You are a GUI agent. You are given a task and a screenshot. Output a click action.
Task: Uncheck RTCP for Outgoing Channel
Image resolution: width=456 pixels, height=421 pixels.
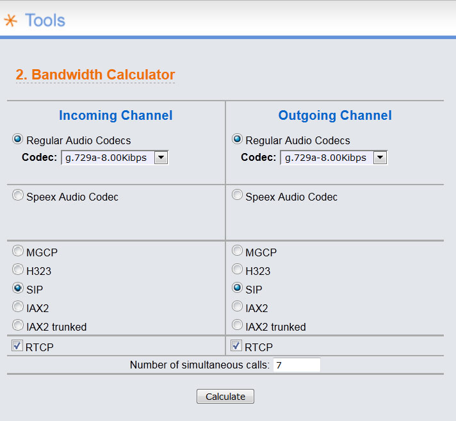tap(236, 346)
